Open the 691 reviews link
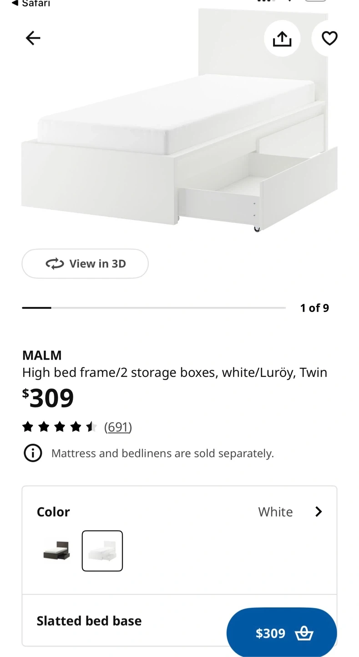359x657 pixels. click(x=118, y=427)
